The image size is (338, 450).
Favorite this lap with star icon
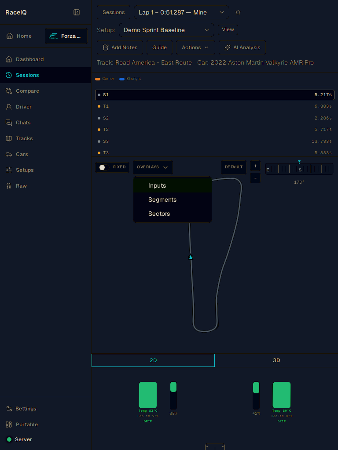point(238,12)
